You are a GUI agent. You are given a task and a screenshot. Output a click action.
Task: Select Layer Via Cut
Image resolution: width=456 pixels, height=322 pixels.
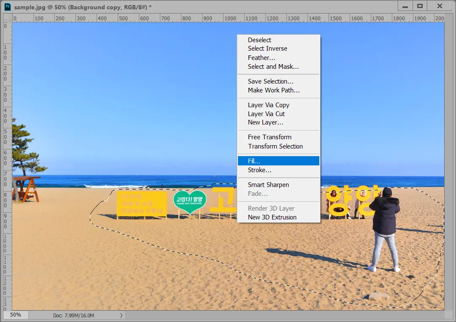tap(278, 114)
